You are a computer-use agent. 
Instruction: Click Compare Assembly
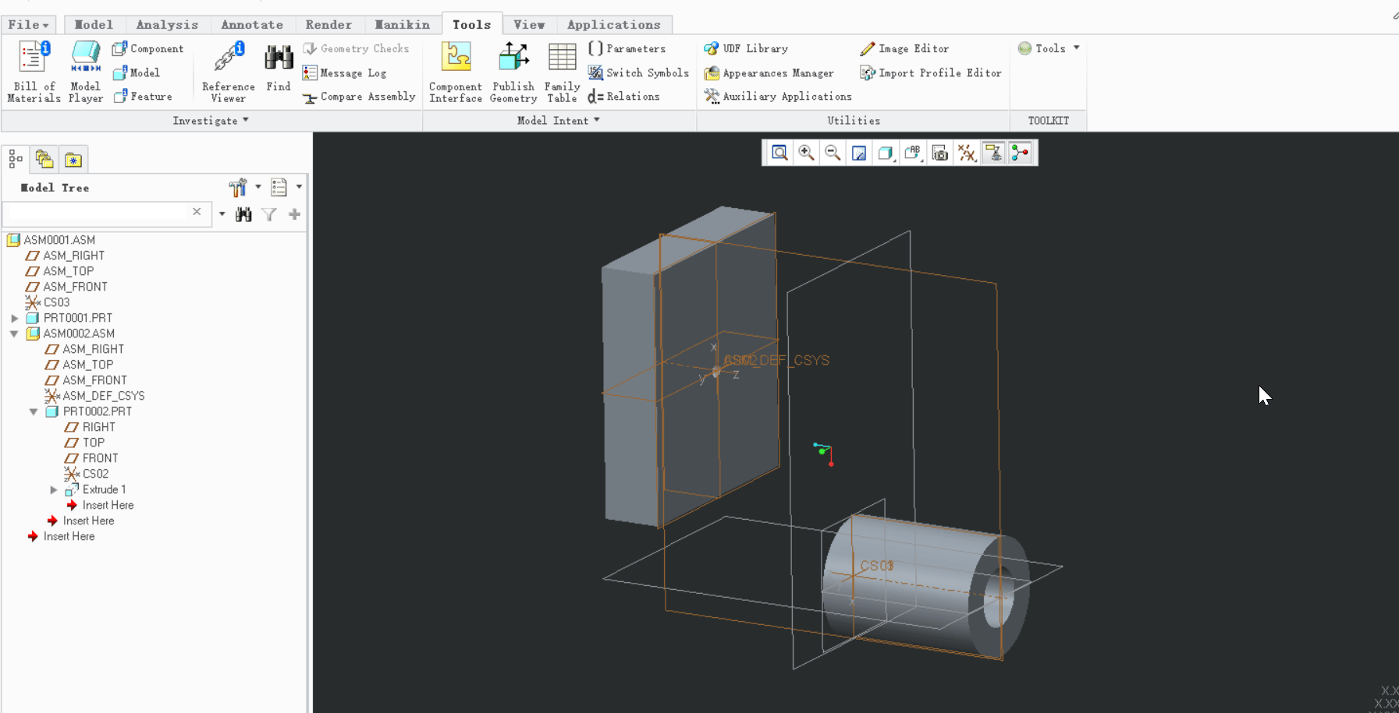[x=359, y=97]
